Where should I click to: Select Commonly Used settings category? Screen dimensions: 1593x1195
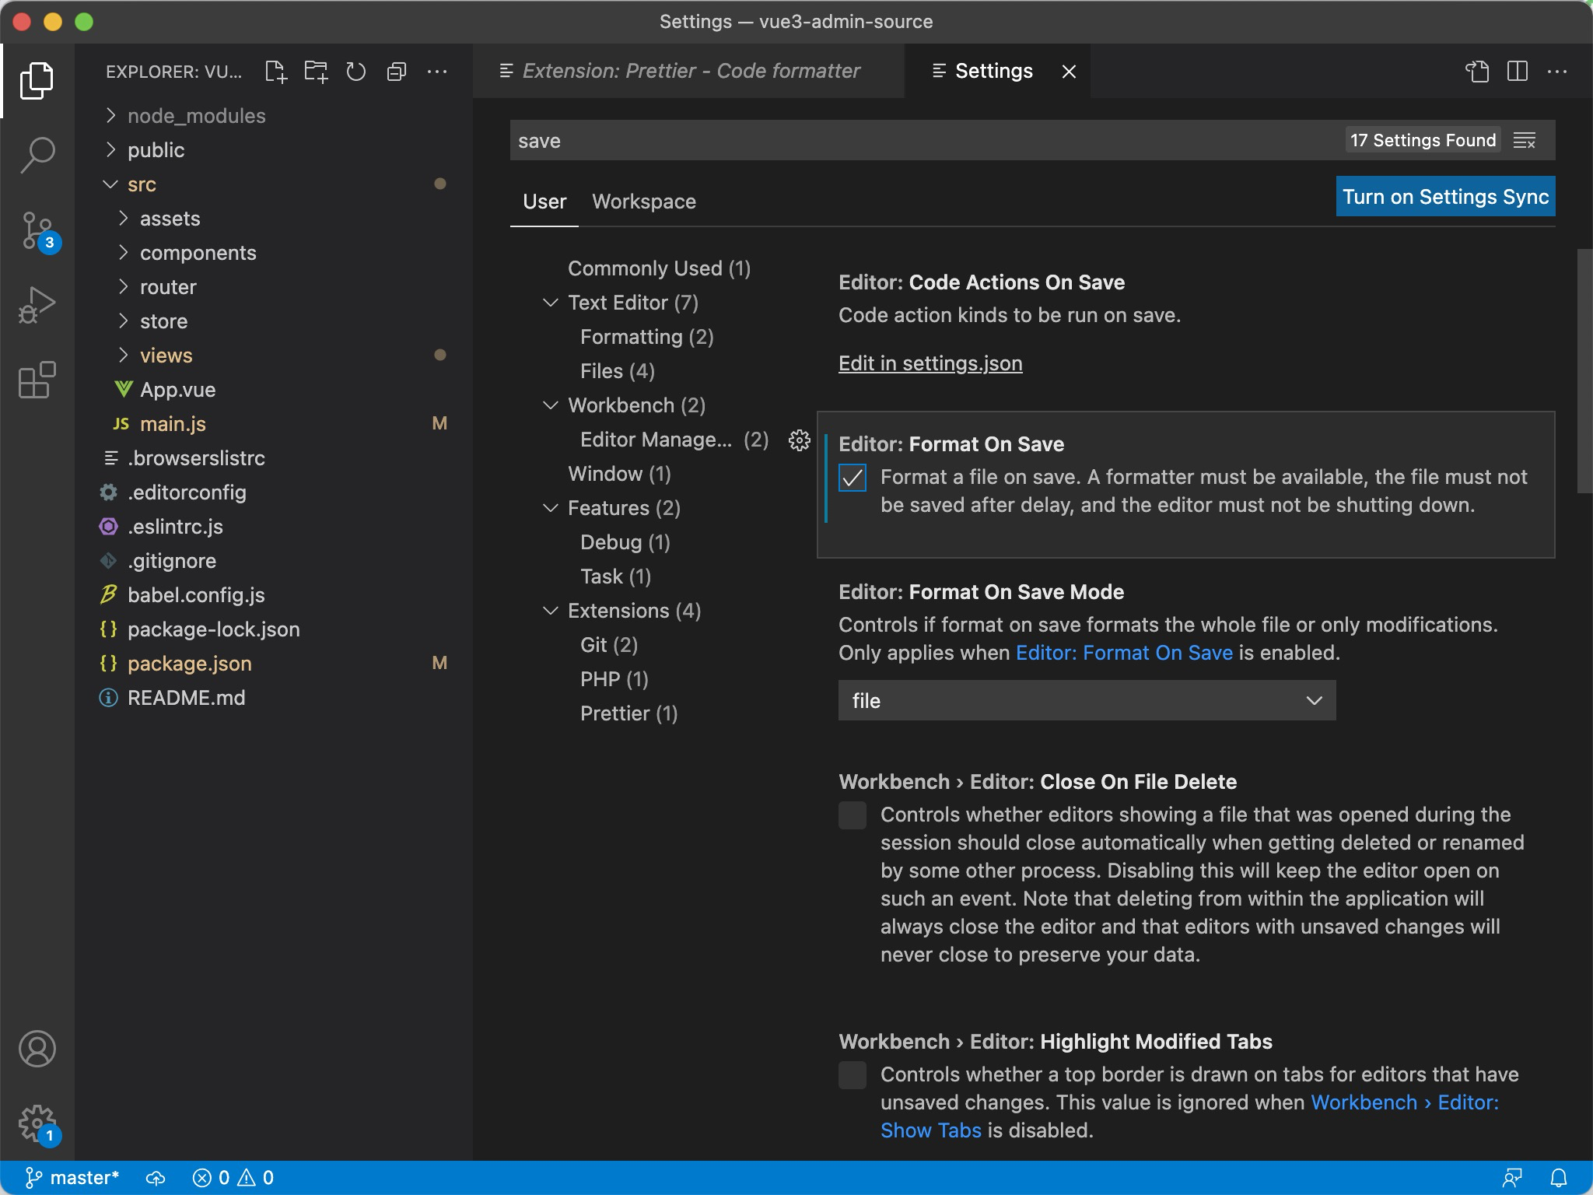pos(659,268)
